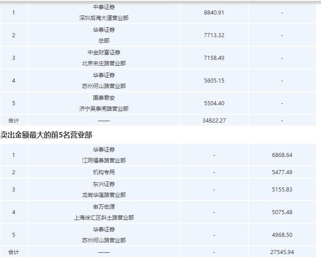This screenshot has width=321, height=260.
Task: Select sell amount 4968.50
Action: coord(282,235)
